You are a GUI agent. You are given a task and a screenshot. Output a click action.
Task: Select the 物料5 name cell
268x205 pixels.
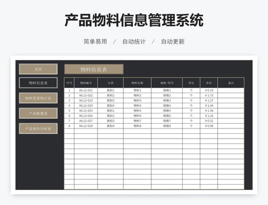tap(137, 111)
